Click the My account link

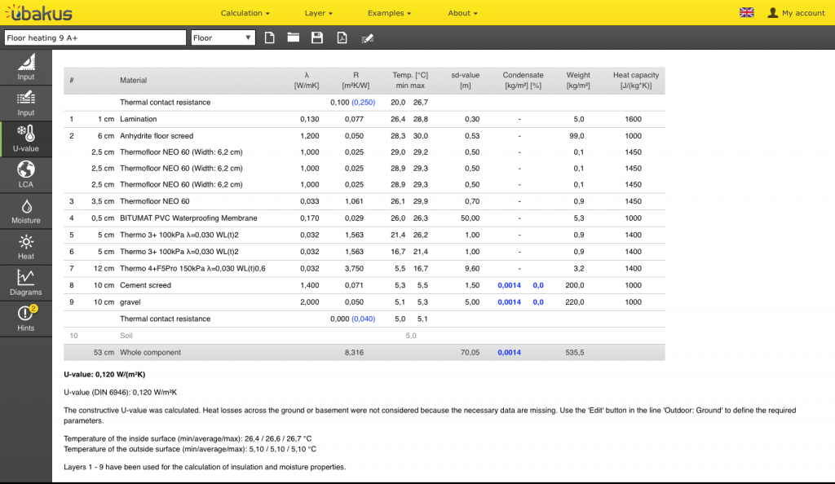point(796,13)
